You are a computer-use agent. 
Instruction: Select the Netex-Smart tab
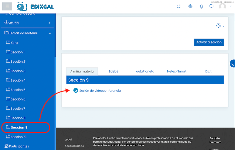click(177, 71)
